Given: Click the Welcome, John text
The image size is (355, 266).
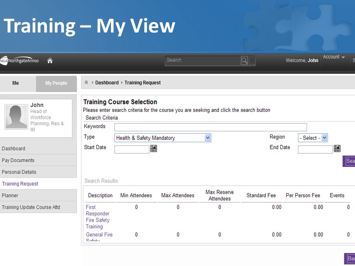Looking at the screenshot, I should (x=302, y=60).
